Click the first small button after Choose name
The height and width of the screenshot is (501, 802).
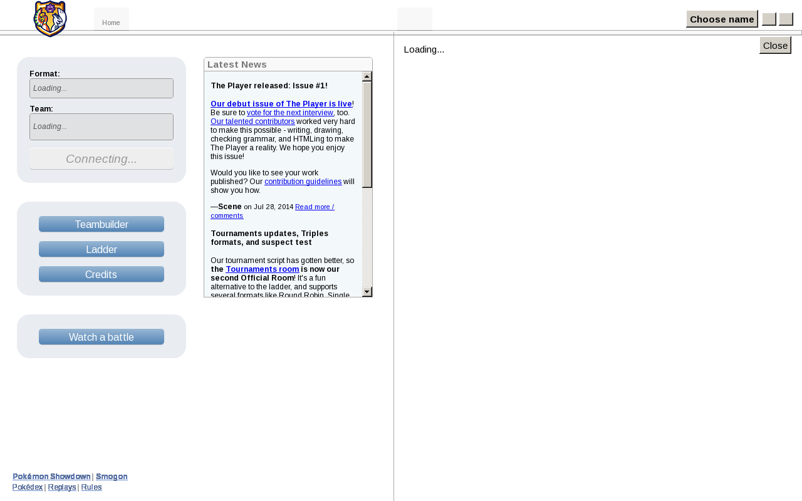(x=769, y=19)
